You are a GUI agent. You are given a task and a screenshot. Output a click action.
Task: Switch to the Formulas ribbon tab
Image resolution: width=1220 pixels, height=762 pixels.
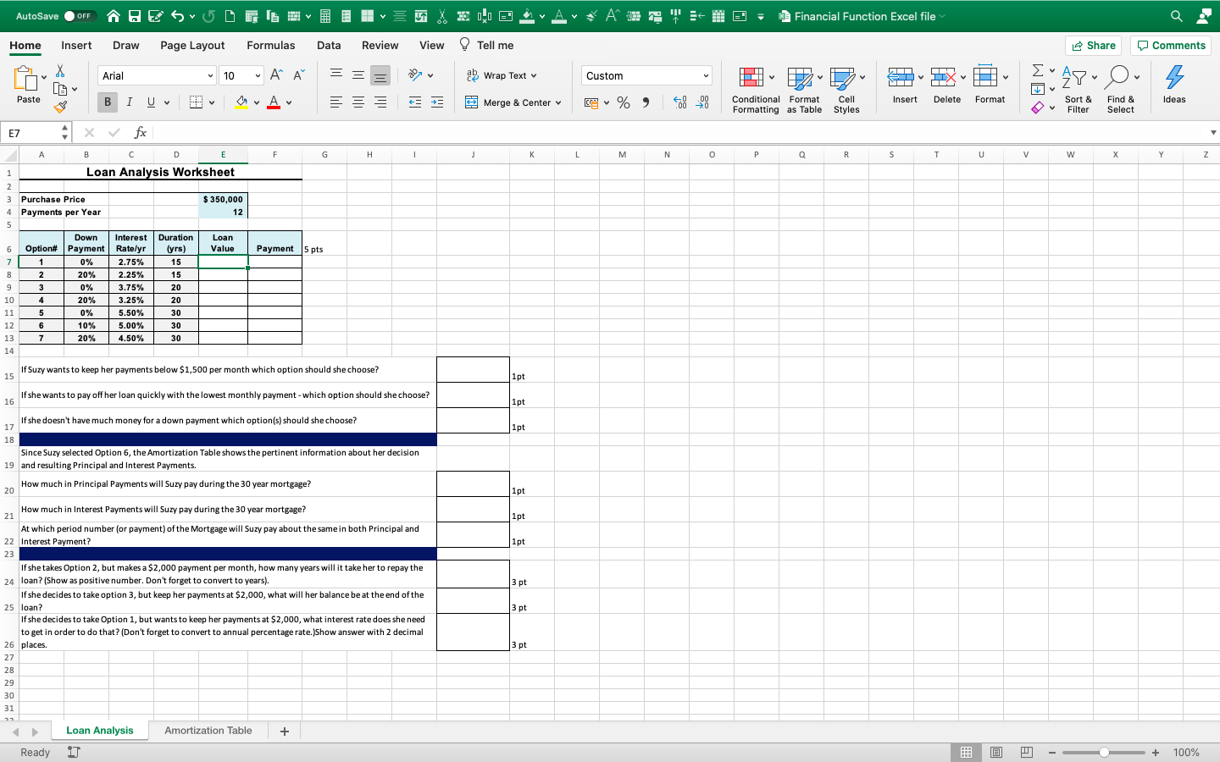point(271,45)
